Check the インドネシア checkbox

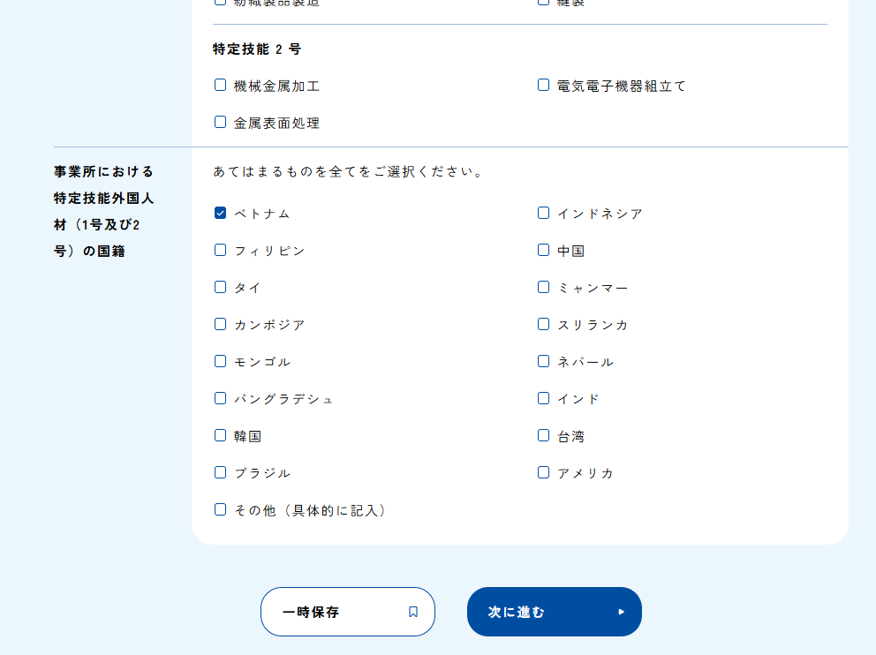click(x=544, y=213)
